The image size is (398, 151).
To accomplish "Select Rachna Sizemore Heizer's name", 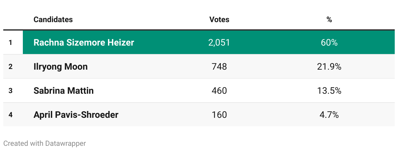I will (84, 42).
